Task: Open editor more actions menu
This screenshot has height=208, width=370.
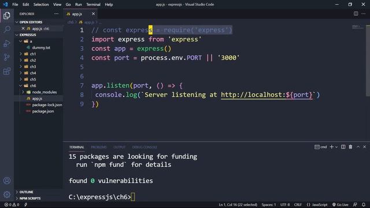Action: click(364, 14)
